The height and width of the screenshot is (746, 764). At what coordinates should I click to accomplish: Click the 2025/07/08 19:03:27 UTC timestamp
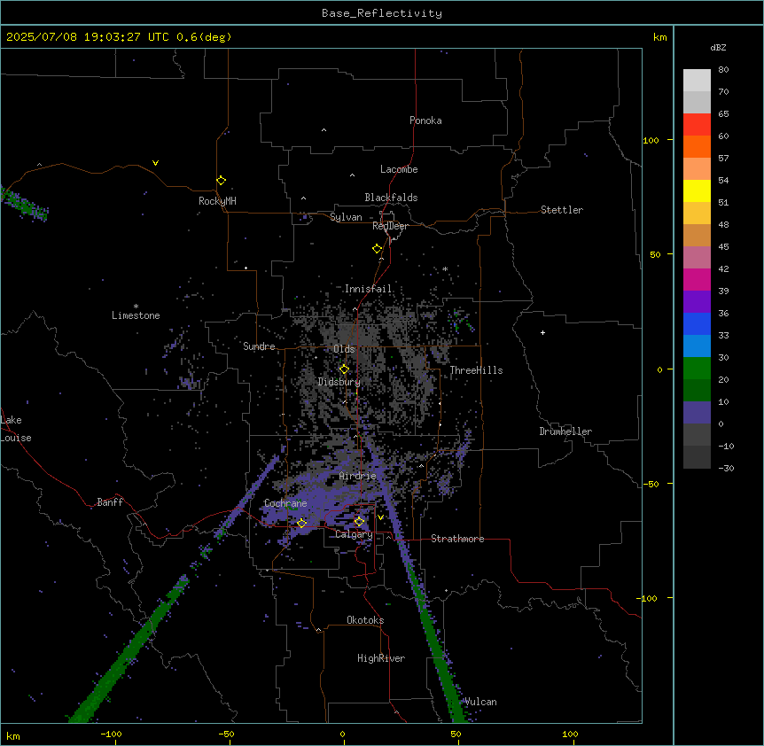pos(87,37)
